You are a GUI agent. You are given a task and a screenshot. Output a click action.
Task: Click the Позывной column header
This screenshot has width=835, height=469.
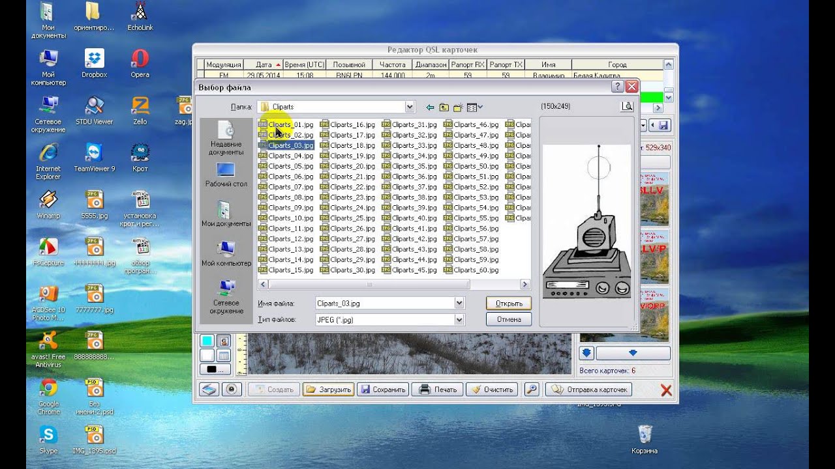349,64
